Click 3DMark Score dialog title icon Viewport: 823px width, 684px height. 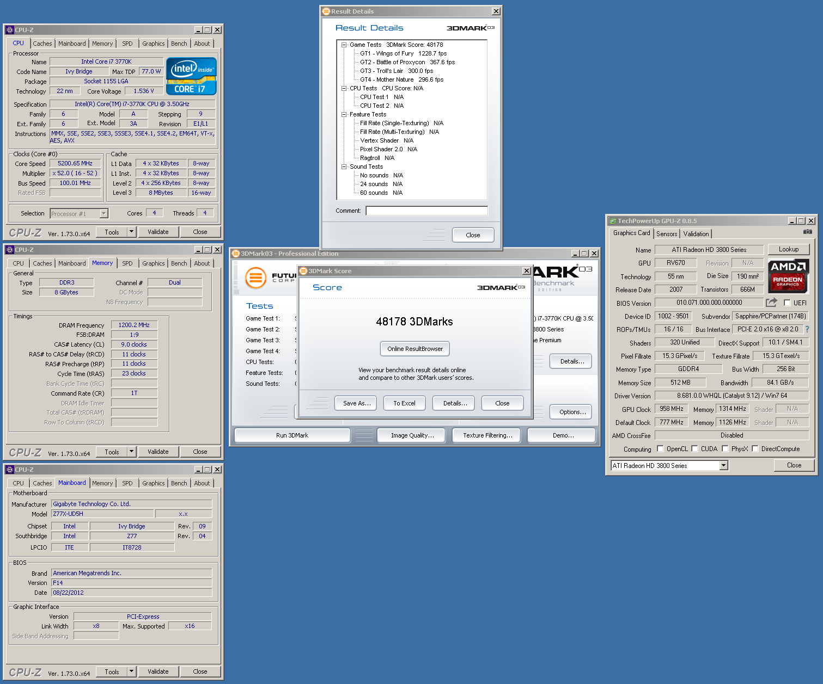tap(303, 271)
